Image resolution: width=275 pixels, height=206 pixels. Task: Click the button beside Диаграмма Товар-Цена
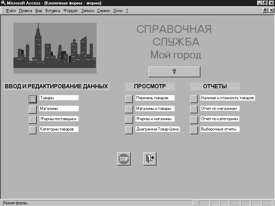129,130
